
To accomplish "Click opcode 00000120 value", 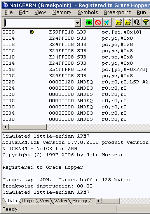I will (61, 82).
